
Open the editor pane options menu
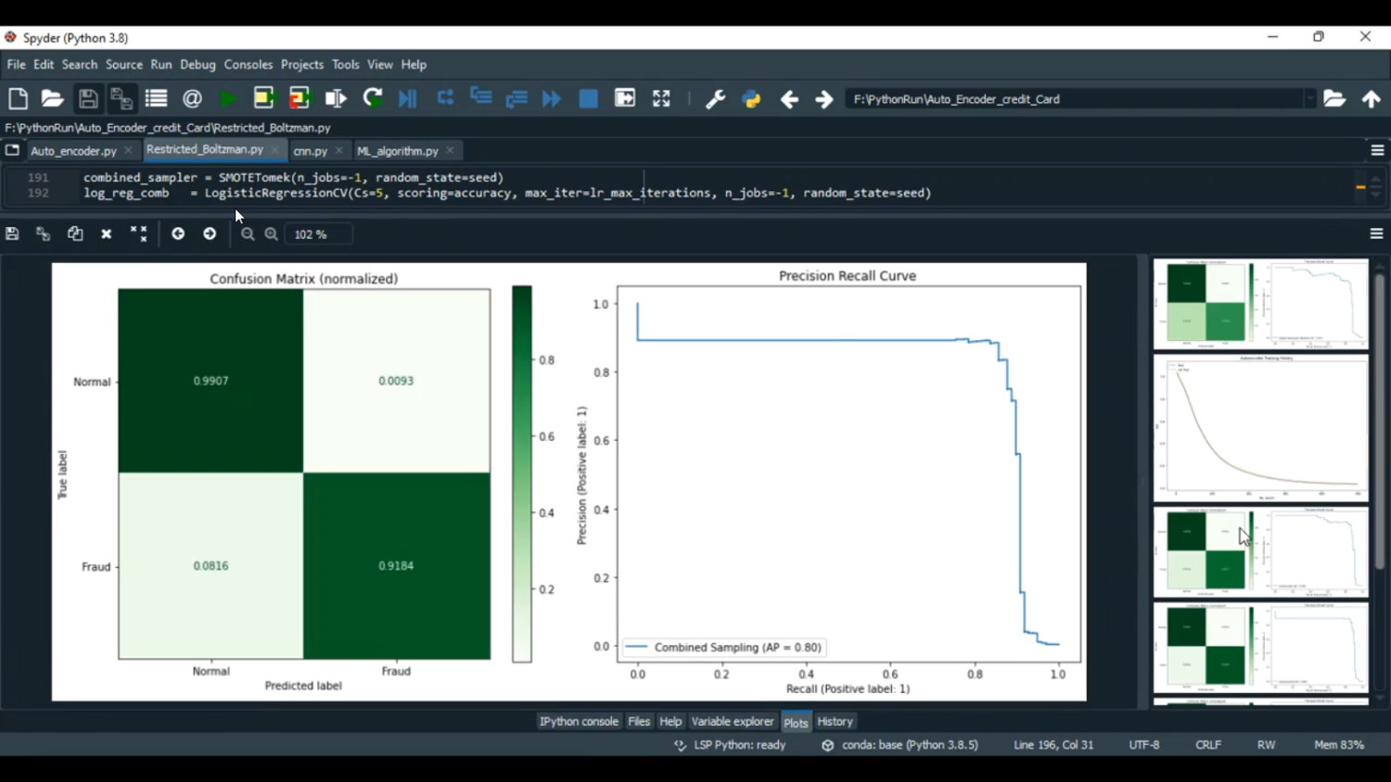1376,149
